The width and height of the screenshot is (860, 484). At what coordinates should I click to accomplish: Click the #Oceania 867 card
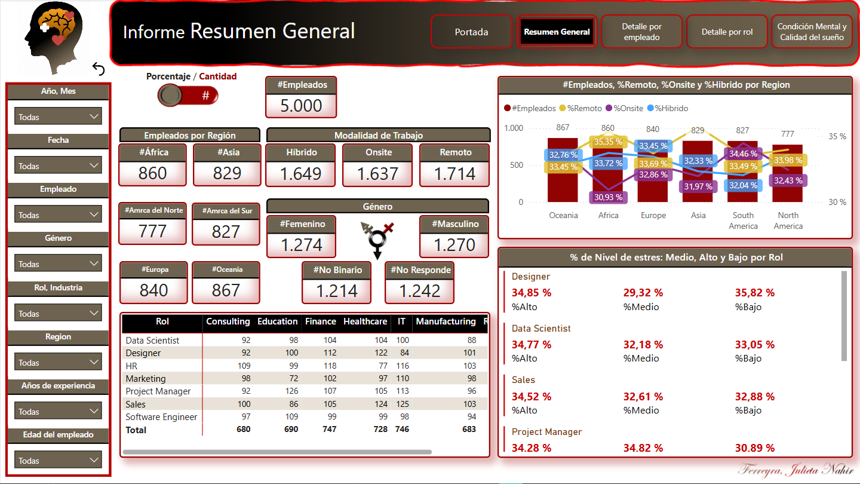pyautogui.click(x=226, y=283)
